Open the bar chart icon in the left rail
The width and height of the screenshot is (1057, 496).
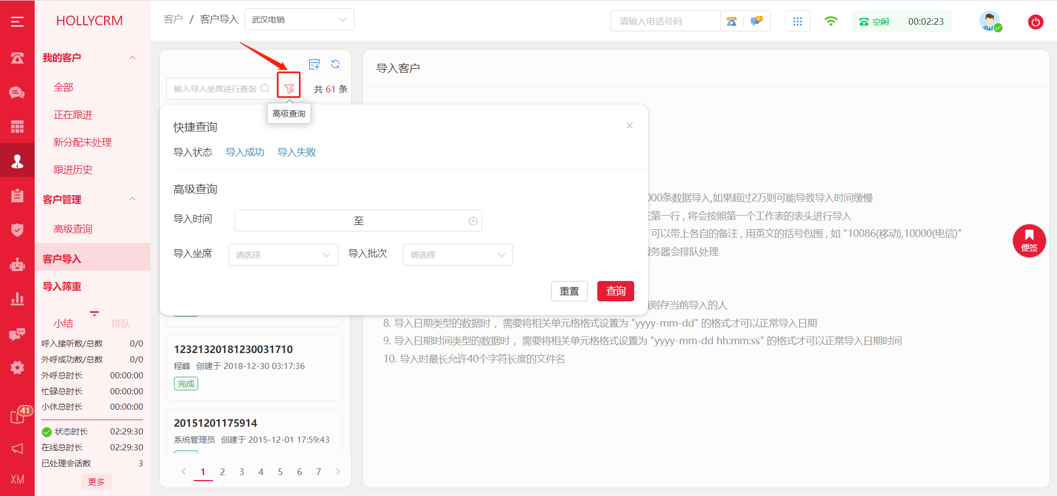tap(17, 299)
